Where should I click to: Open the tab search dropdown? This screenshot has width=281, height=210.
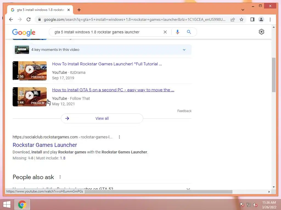click(243, 10)
